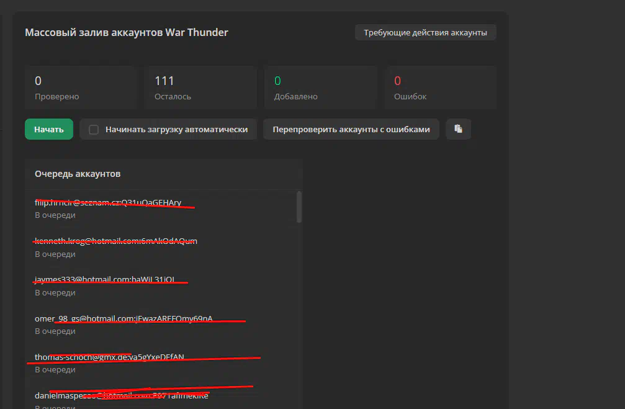Click the white "0" above "Проверено"
The height and width of the screenshot is (409, 625).
tap(38, 81)
